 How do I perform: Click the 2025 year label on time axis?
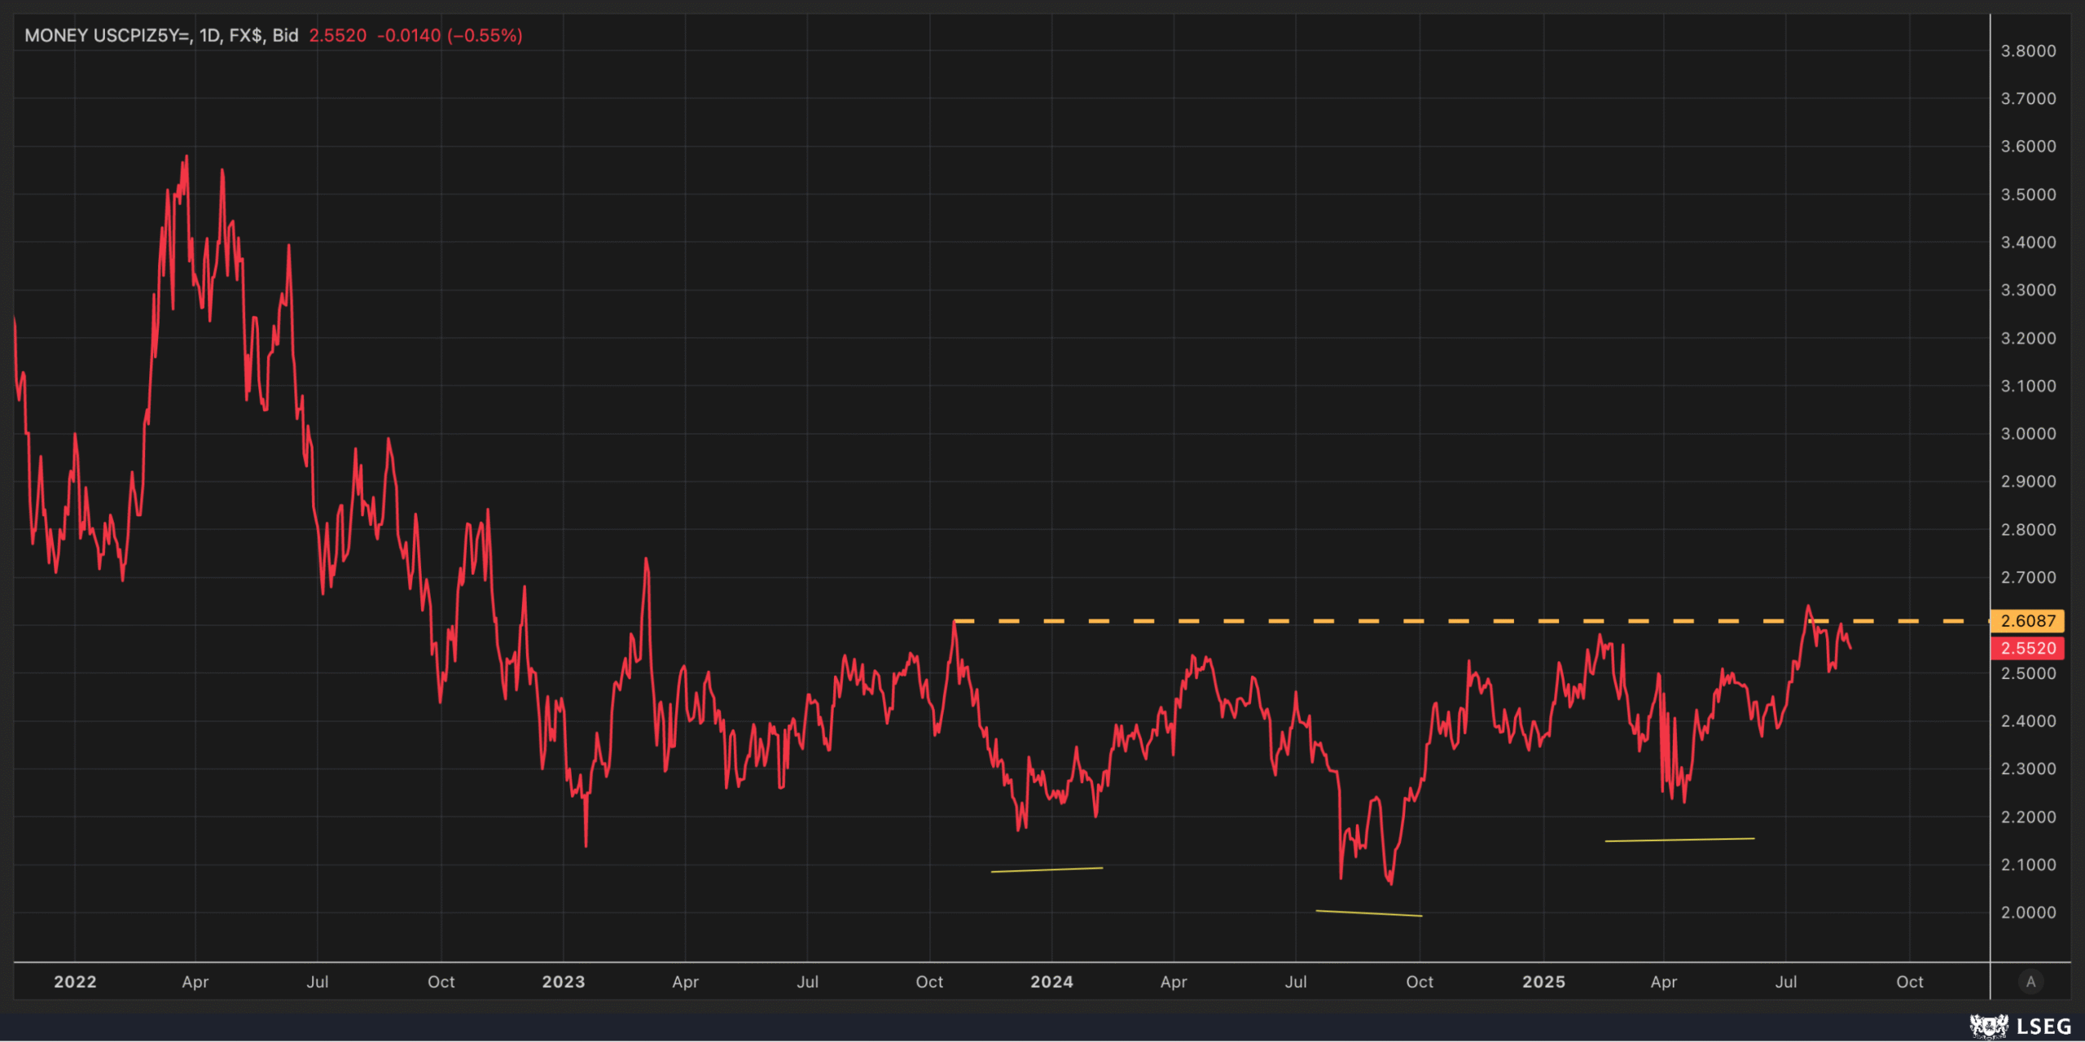(1543, 983)
